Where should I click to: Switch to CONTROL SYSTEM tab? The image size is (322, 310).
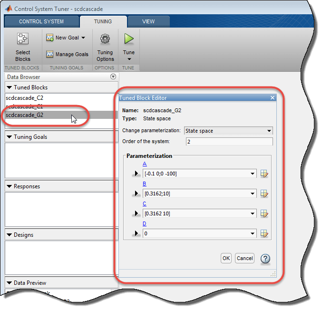pyautogui.click(x=41, y=21)
